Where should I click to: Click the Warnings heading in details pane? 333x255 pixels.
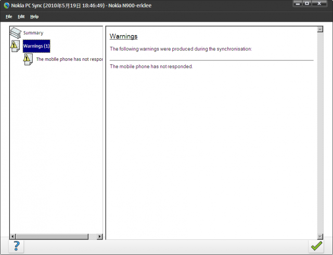point(124,36)
